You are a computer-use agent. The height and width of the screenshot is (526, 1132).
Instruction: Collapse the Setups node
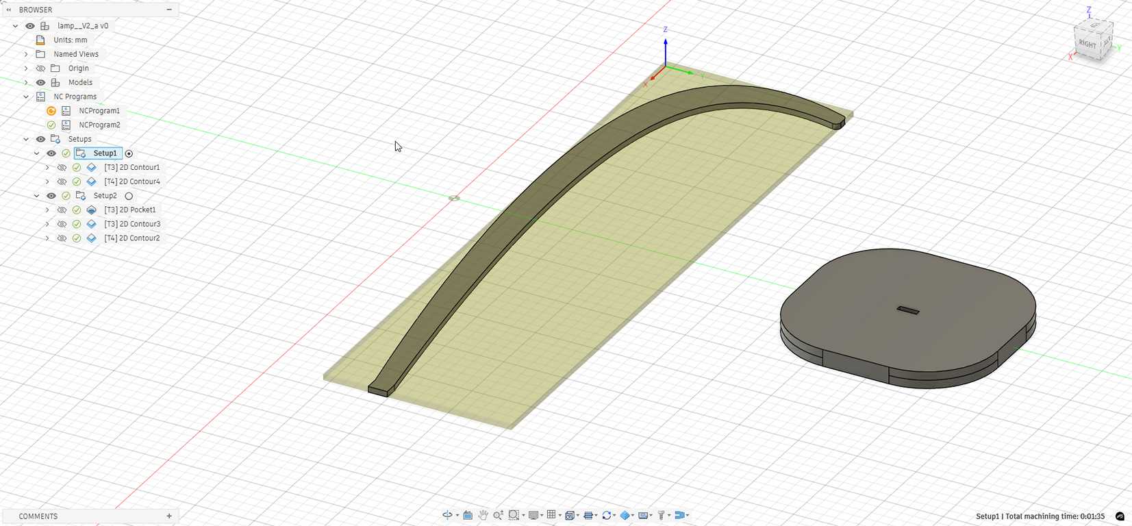[x=26, y=139]
